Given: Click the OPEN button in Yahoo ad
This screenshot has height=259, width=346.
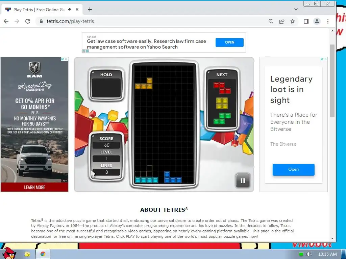Looking at the screenshot, I should [x=229, y=42].
